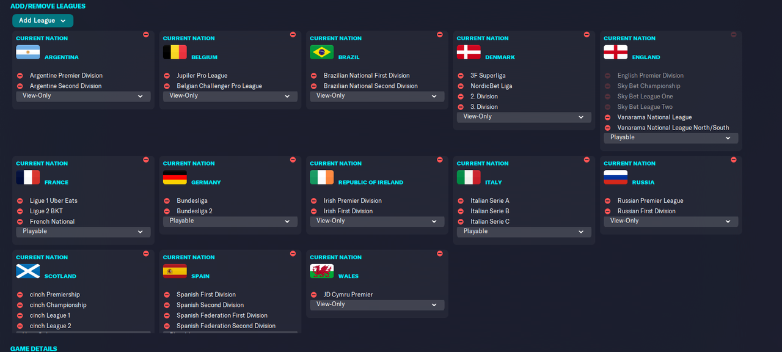Viewport: 782px width, 352px height.
Task: Remove Irish First Division league
Action: [314, 211]
